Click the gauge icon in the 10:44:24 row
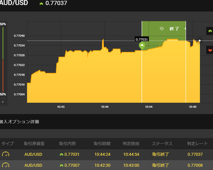The width and height of the screenshot is (213, 170). 6,154
